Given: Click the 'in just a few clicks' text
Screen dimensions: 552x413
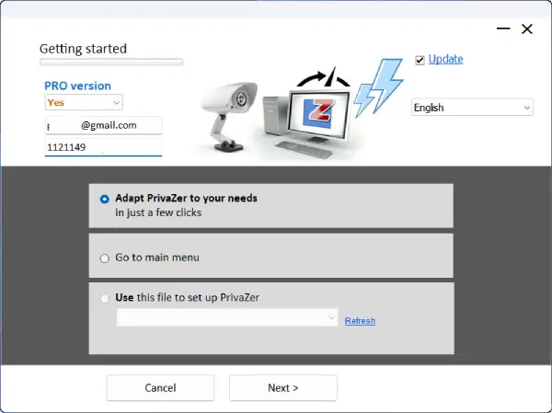Looking at the screenshot, I should pyautogui.click(x=158, y=212).
